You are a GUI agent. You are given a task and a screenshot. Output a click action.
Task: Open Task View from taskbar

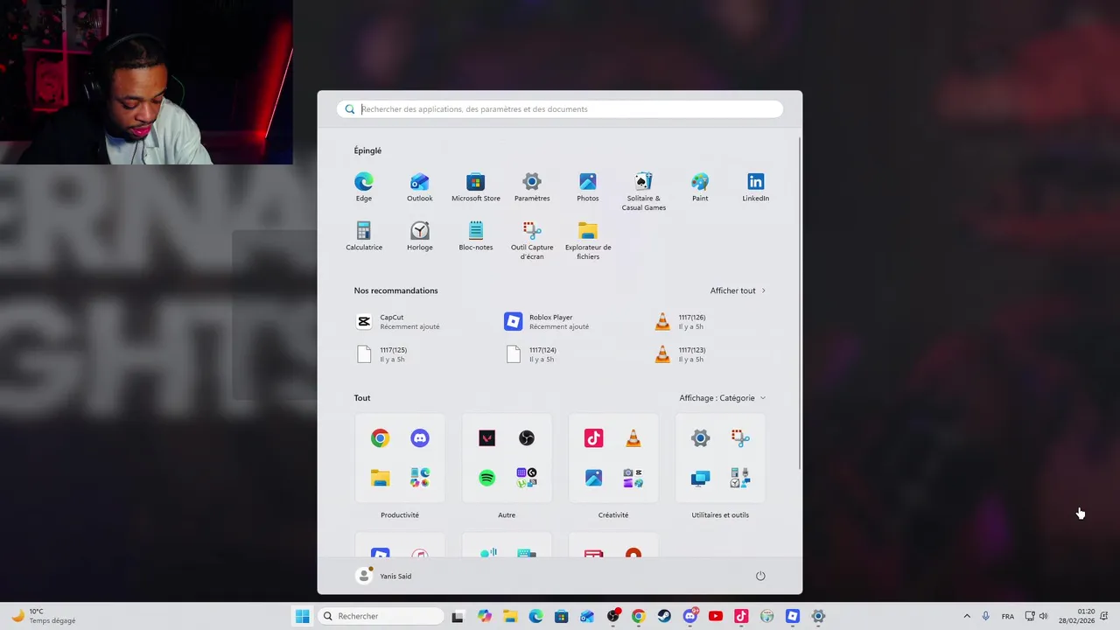(458, 616)
